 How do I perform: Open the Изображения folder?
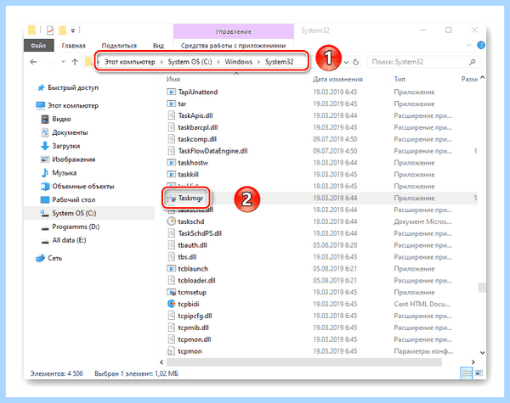click(73, 160)
